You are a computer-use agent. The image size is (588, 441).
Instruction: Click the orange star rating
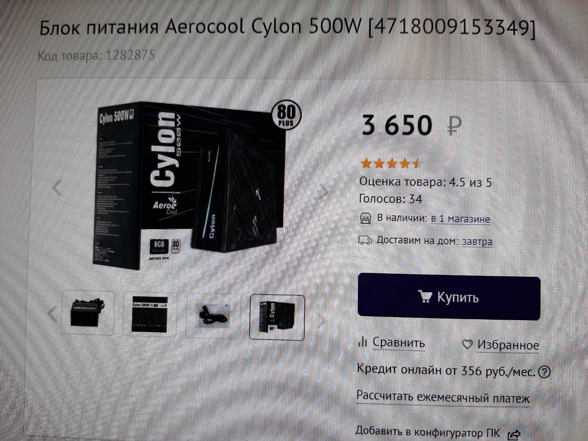pos(390,163)
